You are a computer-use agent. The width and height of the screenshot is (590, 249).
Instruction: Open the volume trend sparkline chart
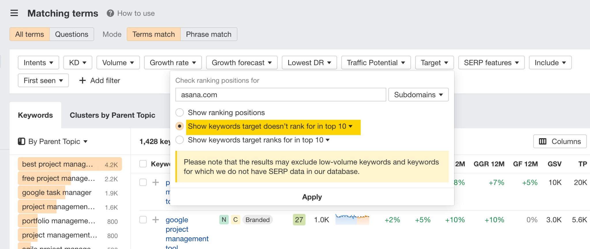352,219
